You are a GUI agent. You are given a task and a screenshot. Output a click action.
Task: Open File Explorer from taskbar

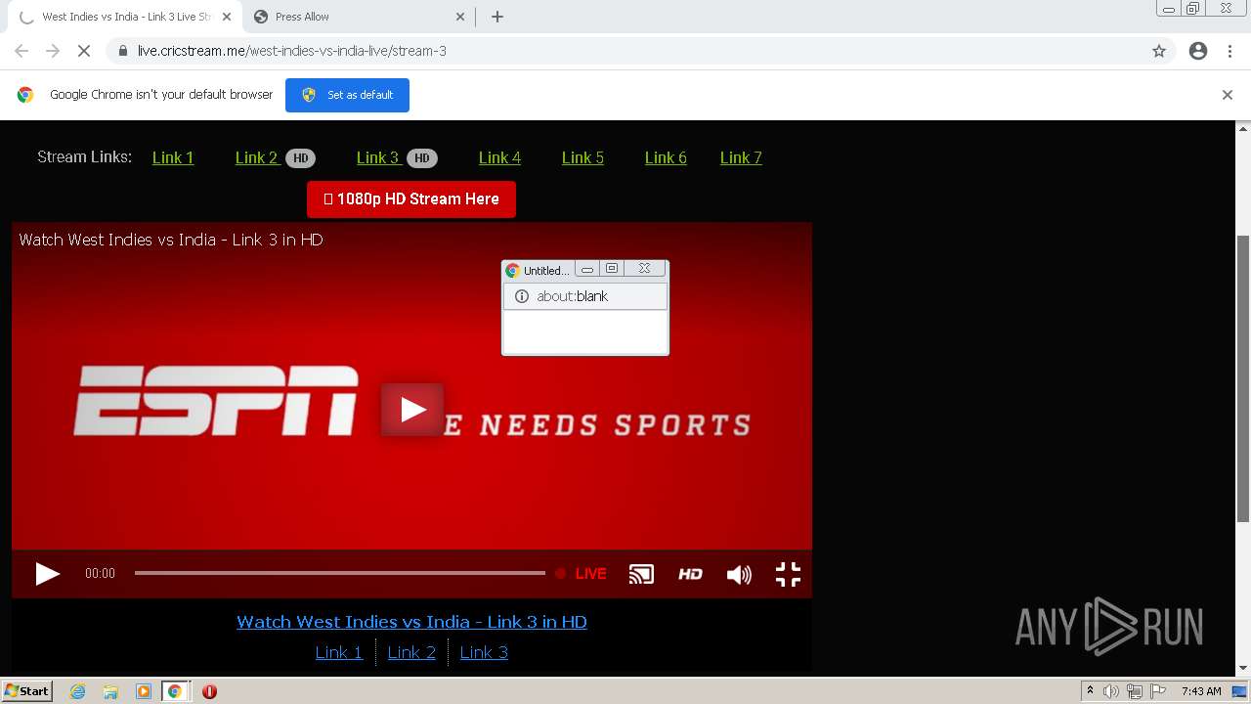point(110,691)
